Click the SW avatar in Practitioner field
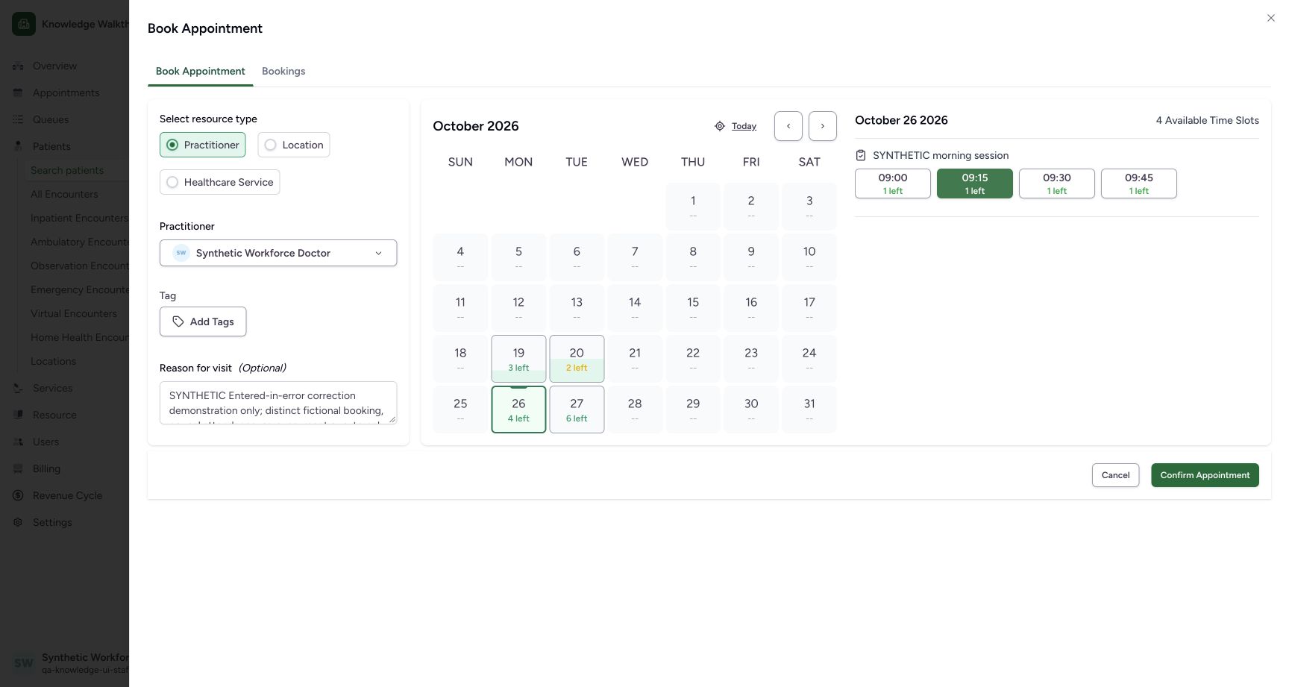1289x687 pixels. (181, 253)
